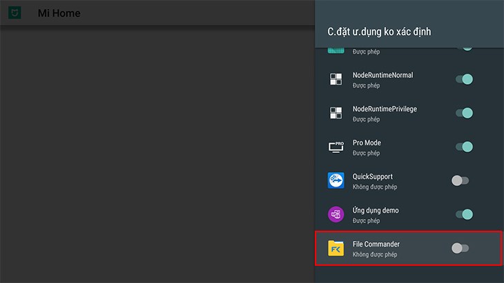Select the purple Ứng dụng demo icon
The width and height of the screenshot is (504, 283).
(336, 214)
